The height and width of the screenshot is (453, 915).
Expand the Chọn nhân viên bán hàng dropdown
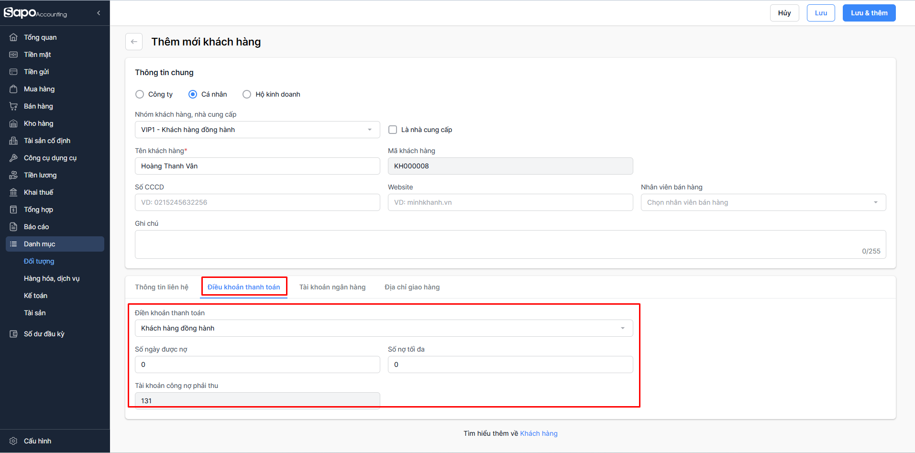763,202
